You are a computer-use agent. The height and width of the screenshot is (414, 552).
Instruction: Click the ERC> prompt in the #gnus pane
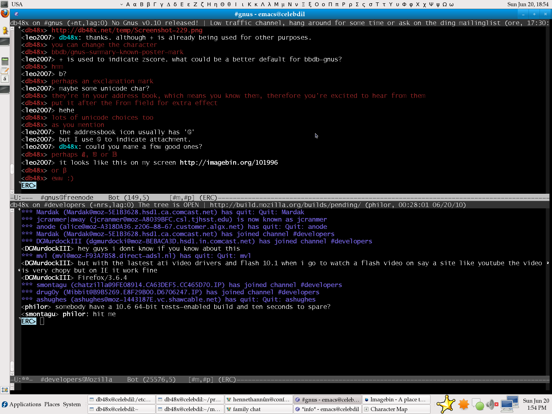[29, 185]
